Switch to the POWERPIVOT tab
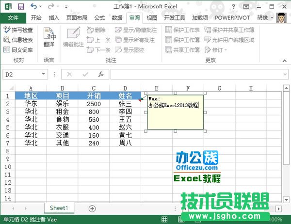Screen dimensions: 291x224 point(232,18)
